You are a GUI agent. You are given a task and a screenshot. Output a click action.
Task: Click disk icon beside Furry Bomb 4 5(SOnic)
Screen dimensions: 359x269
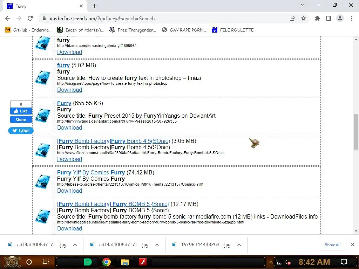[43, 150]
